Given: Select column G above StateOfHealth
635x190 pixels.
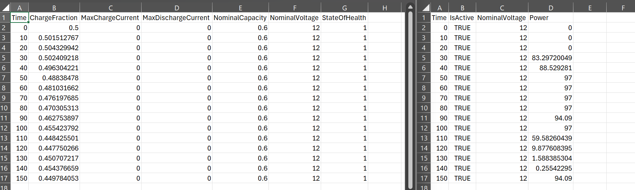Looking at the screenshot, I should point(344,8).
